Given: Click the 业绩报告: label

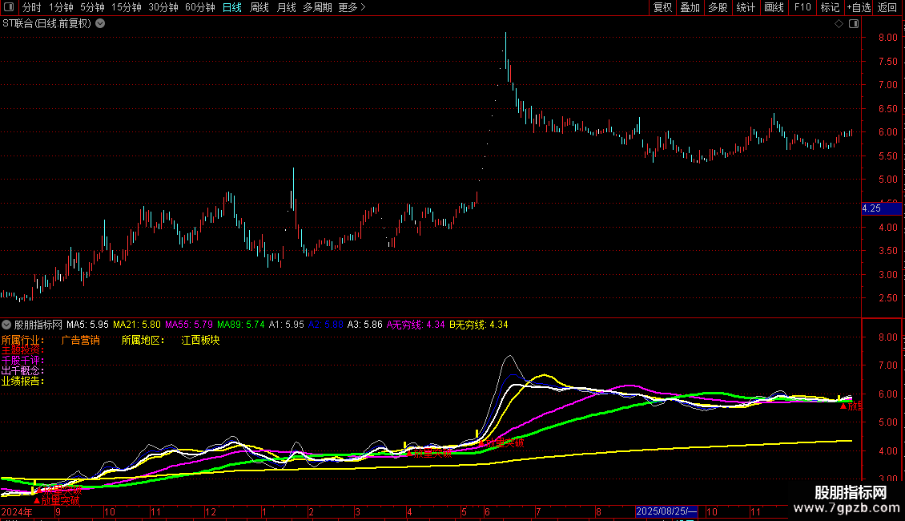Looking at the screenshot, I should point(22,382).
